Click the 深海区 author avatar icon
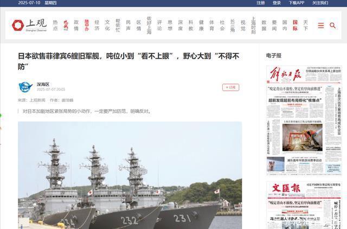 [25, 87]
